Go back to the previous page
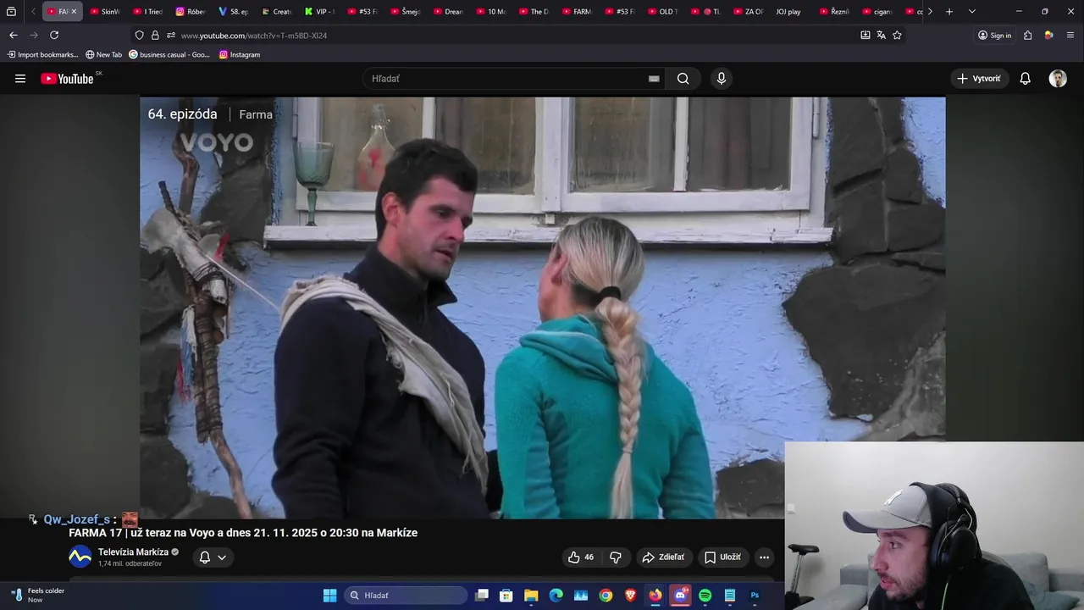The width and height of the screenshot is (1084, 610). pos(13,35)
